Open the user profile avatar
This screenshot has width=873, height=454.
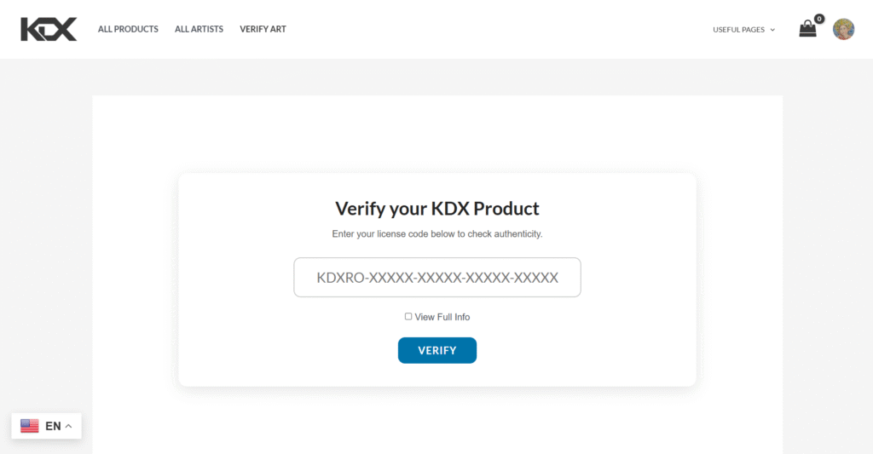pyautogui.click(x=843, y=30)
